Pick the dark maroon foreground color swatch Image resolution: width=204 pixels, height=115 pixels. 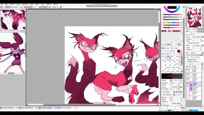[179, 51]
